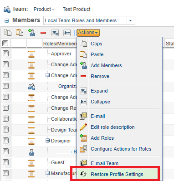Click the Add Members toolbar icon

tap(32, 33)
